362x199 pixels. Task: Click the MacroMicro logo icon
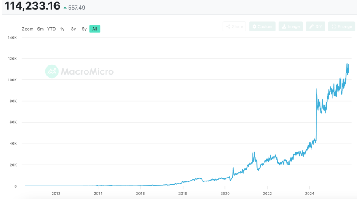click(x=52, y=71)
